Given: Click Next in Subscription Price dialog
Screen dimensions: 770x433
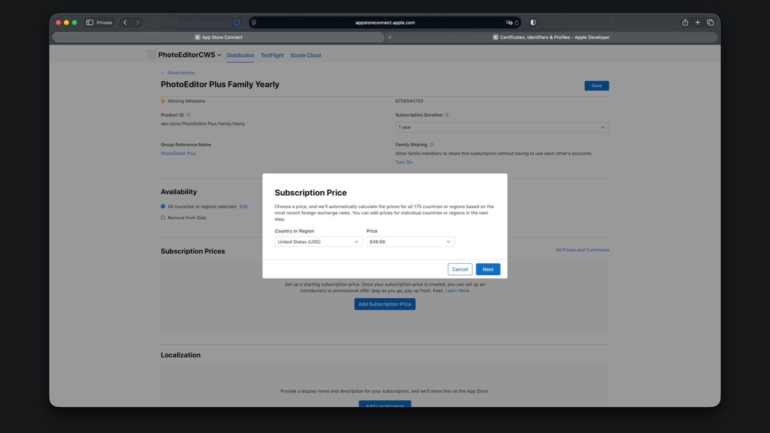Looking at the screenshot, I should 488,269.
